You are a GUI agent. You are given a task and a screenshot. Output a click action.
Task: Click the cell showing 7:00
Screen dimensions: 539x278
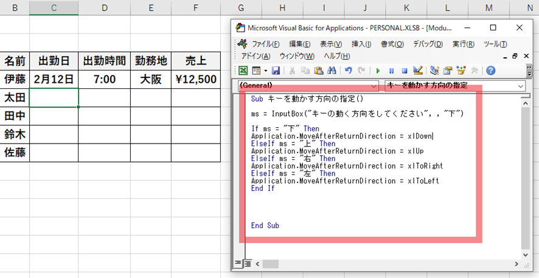pos(105,79)
